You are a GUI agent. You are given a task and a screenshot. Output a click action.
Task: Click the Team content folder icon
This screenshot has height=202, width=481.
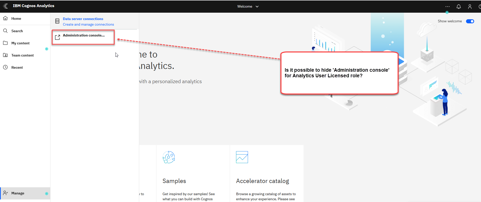pyautogui.click(x=5, y=55)
